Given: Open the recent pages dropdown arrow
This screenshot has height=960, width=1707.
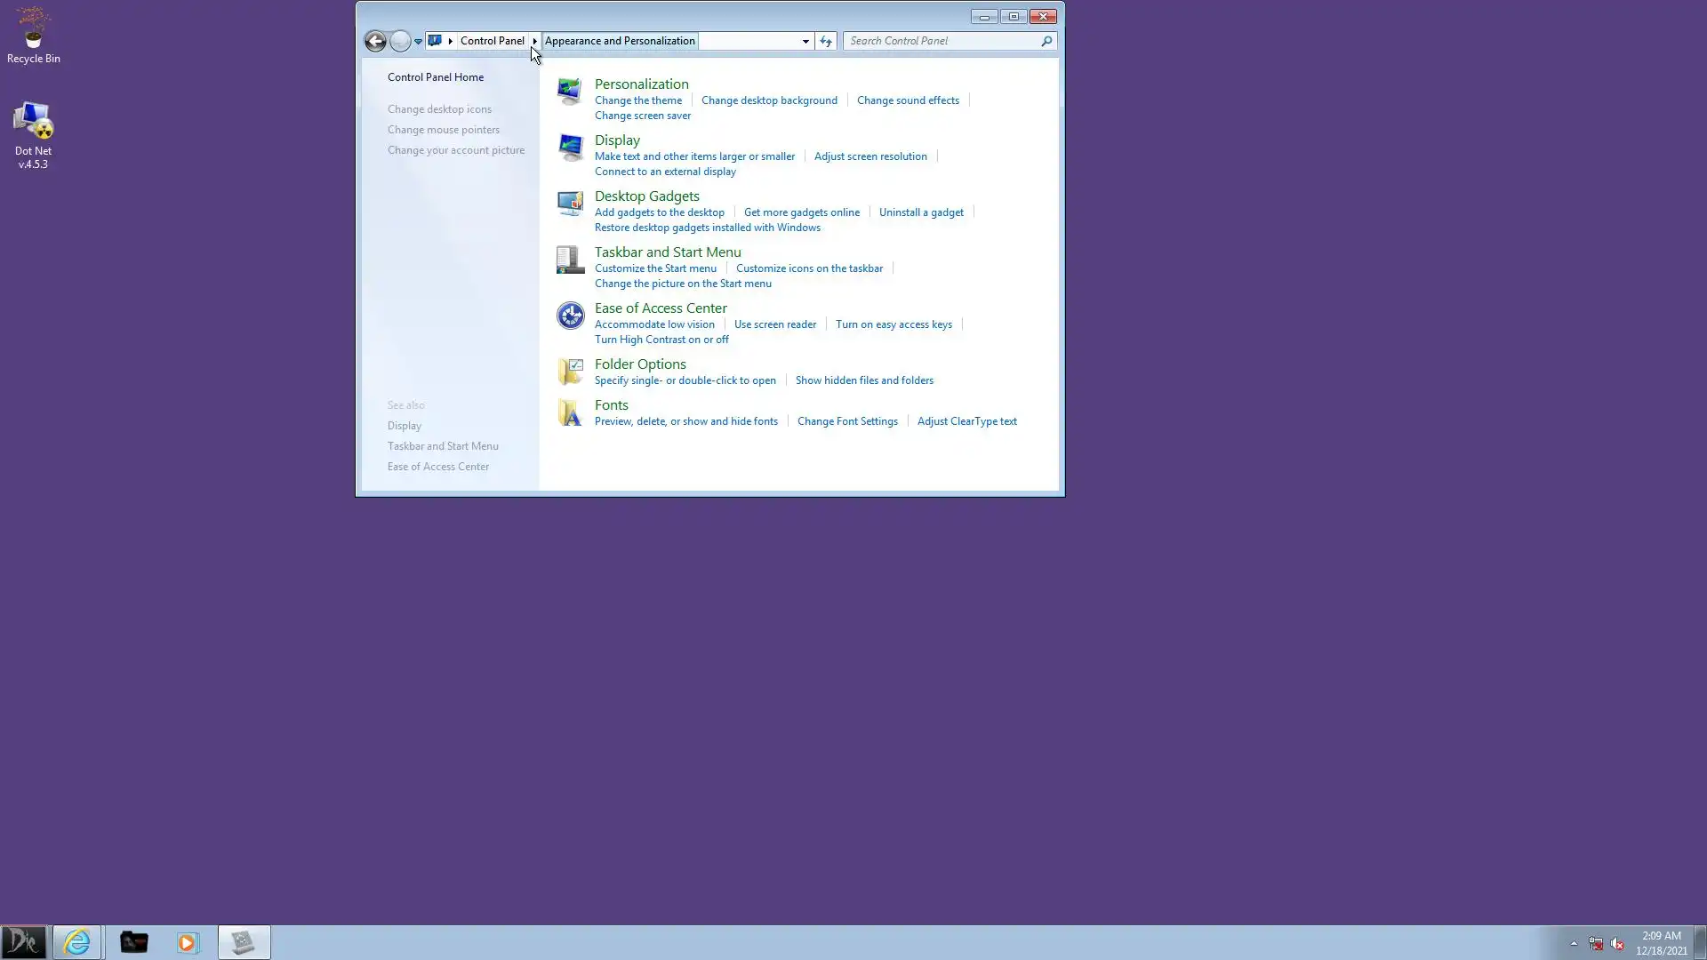Looking at the screenshot, I should point(418,41).
